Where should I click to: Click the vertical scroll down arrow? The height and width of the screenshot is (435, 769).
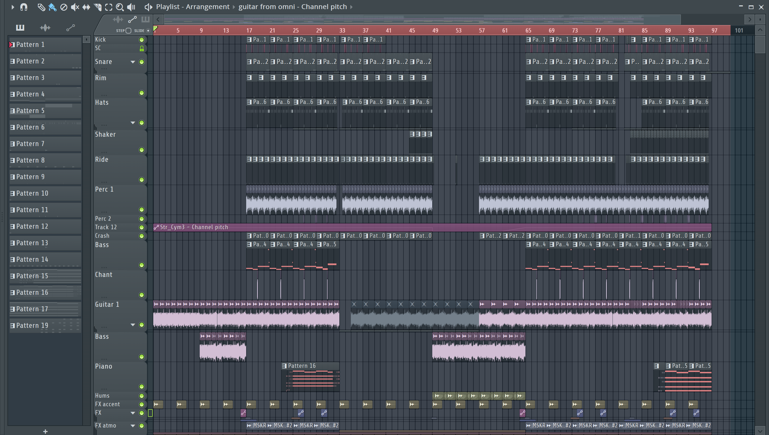(760, 430)
